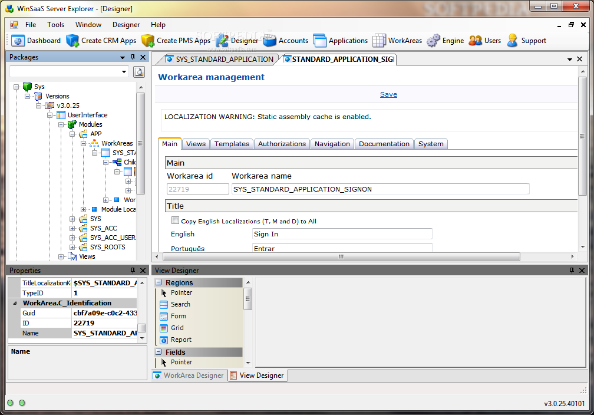Open the Tools menu
This screenshot has height=415, width=594.
coord(55,25)
